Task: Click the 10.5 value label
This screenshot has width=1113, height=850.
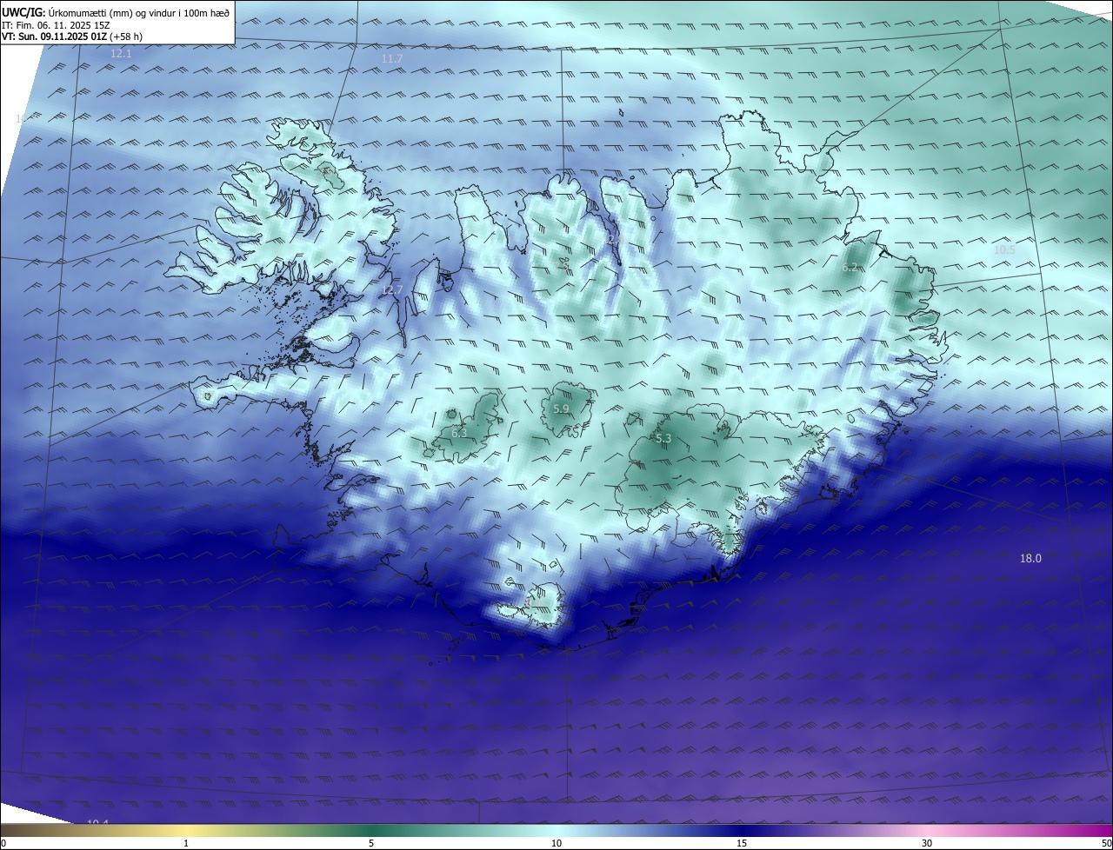Action: point(1004,250)
